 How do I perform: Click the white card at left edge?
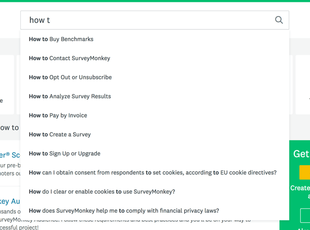(x=6, y=85)
